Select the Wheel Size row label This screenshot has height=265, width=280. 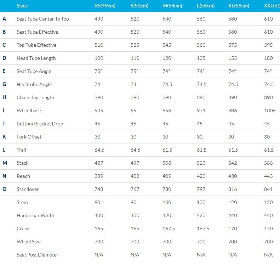pos(29,242)
